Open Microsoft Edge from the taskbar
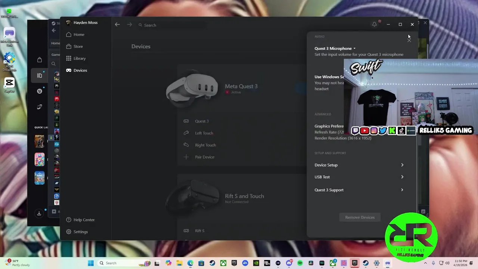This screenshot has height=269, width=478. [x=190, y=263]
